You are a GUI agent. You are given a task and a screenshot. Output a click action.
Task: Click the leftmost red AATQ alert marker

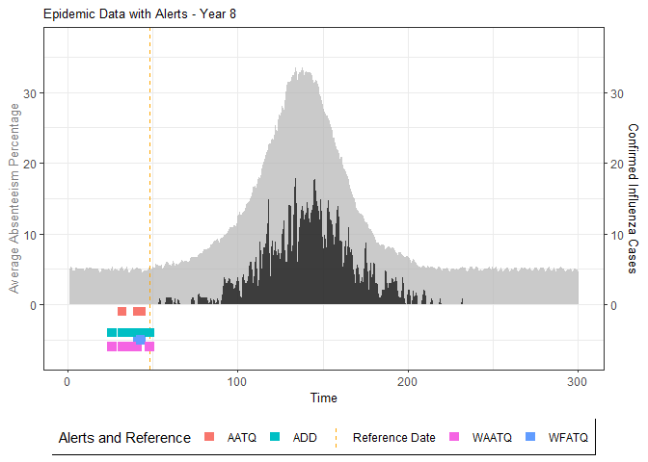tap(121, 312)
